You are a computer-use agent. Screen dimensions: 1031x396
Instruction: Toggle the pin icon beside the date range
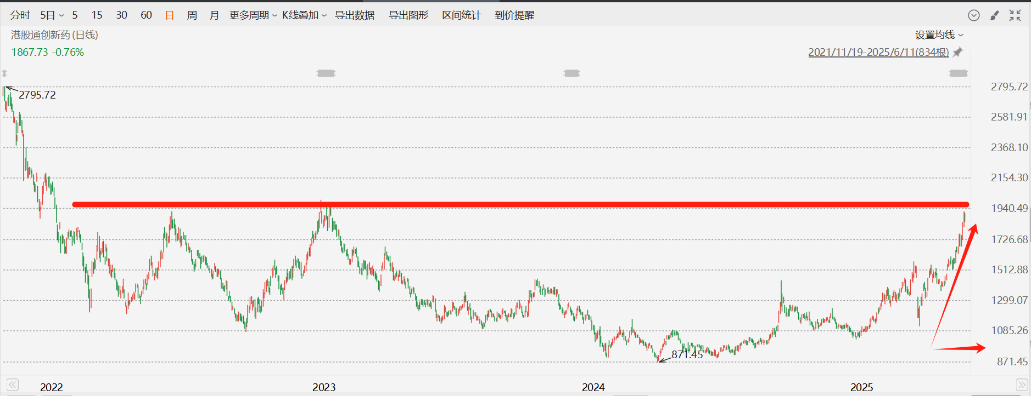tap(957, 52)
